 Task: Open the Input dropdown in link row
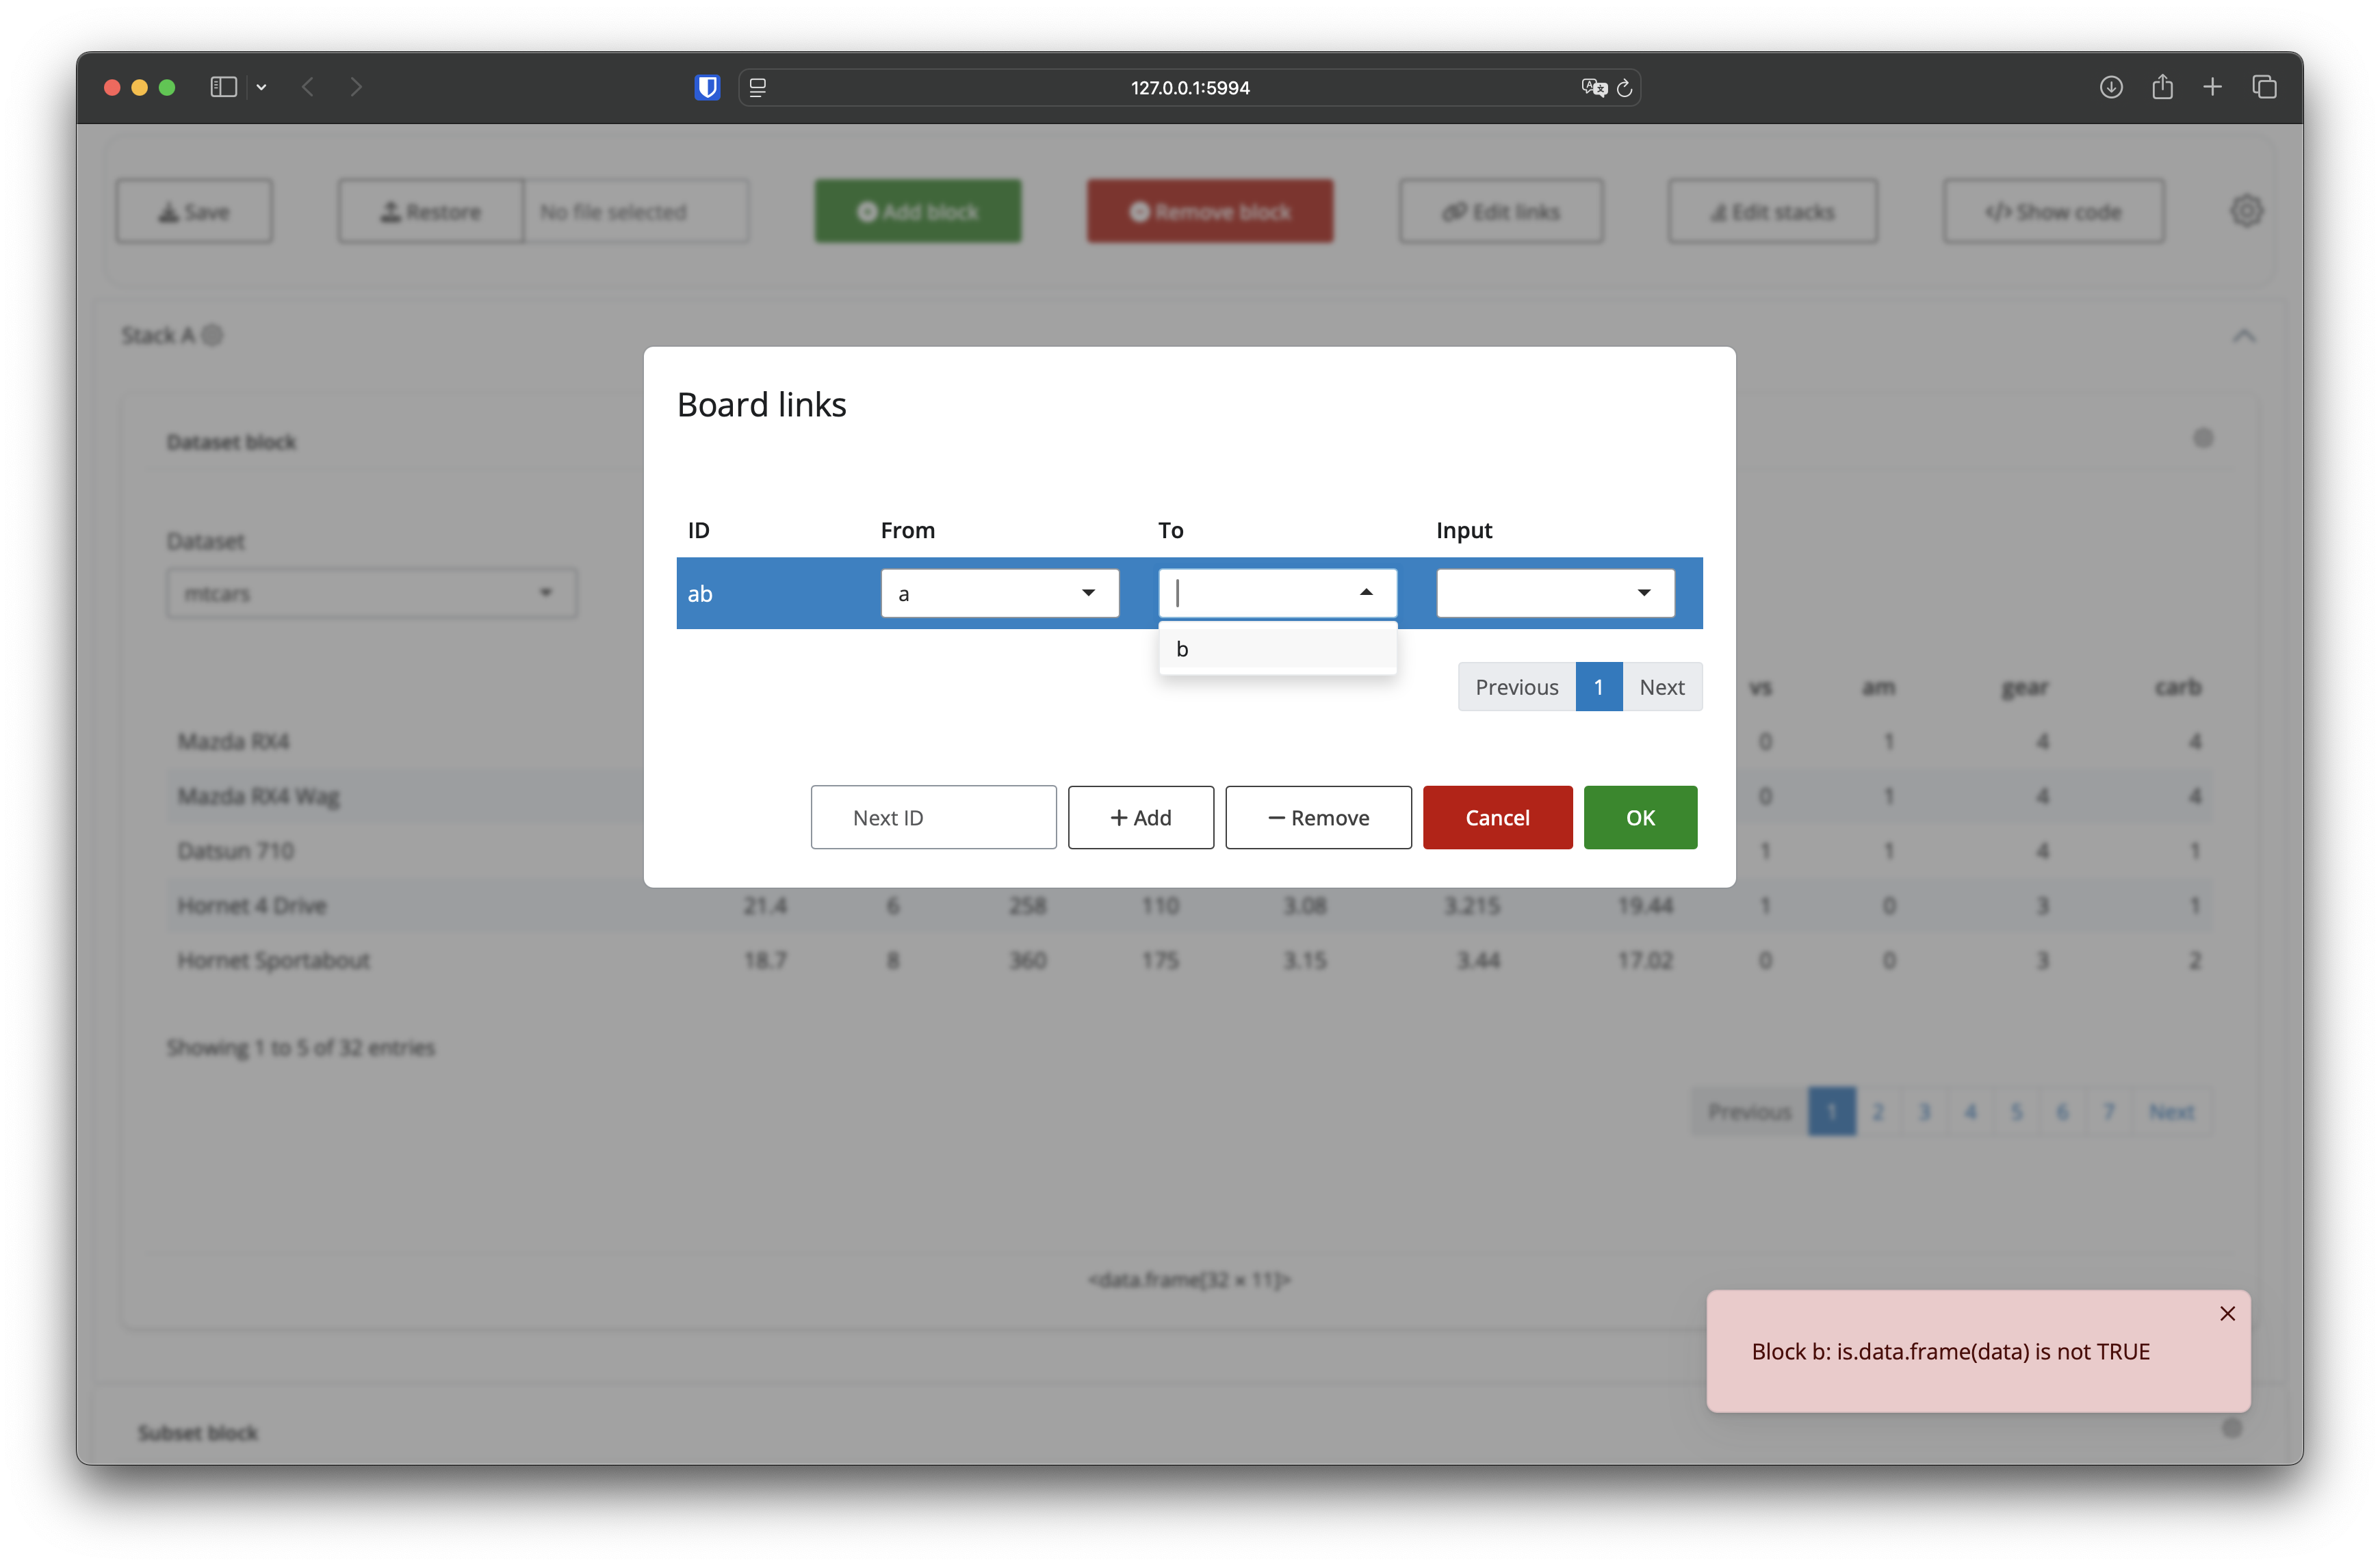1555,594
